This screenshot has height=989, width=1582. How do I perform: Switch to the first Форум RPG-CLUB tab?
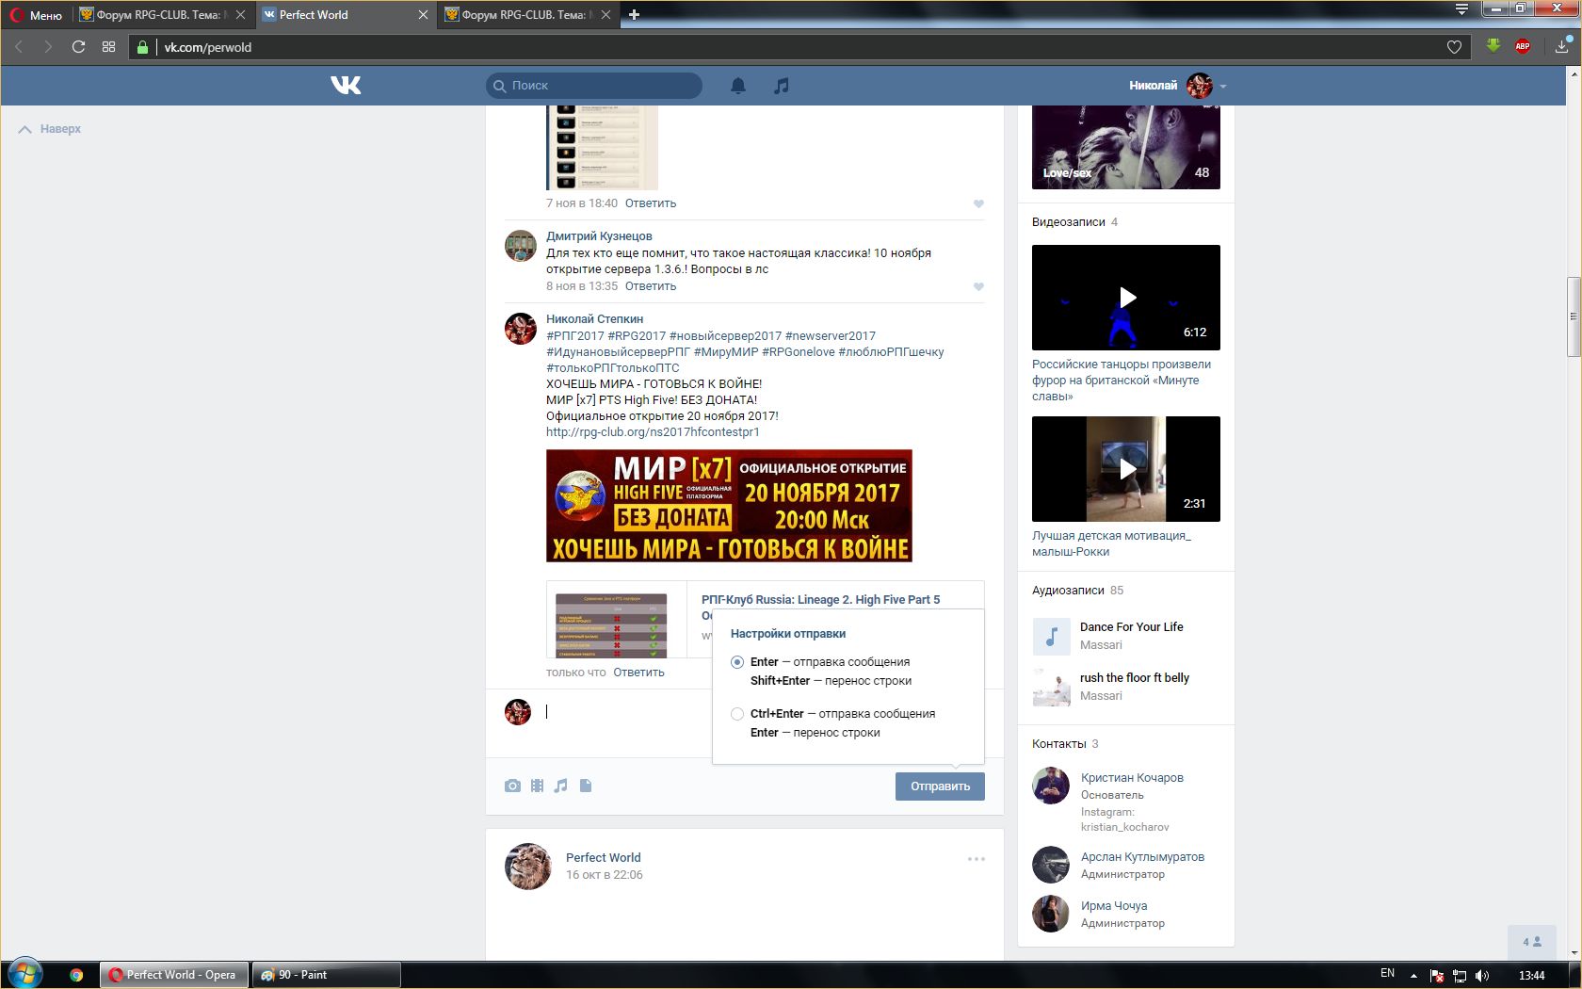(x=163, y=14)
